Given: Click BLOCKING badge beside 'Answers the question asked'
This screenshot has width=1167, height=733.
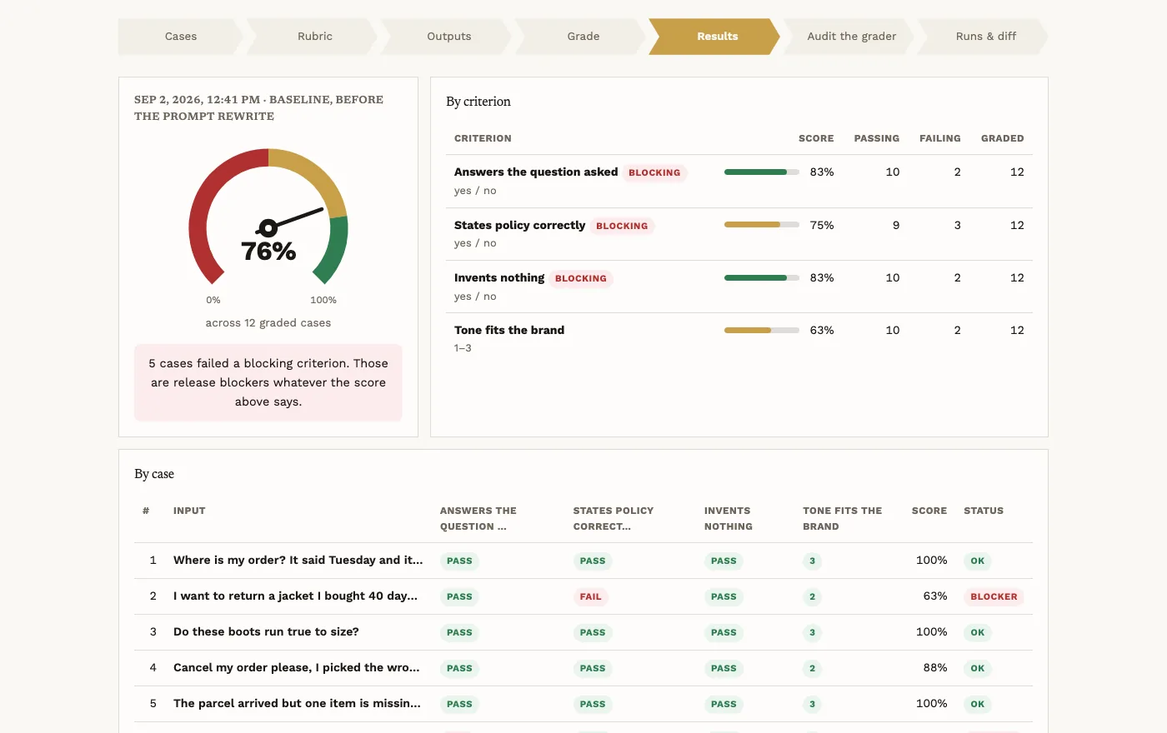Looking at the screenshot, I should tap(654, 172).
